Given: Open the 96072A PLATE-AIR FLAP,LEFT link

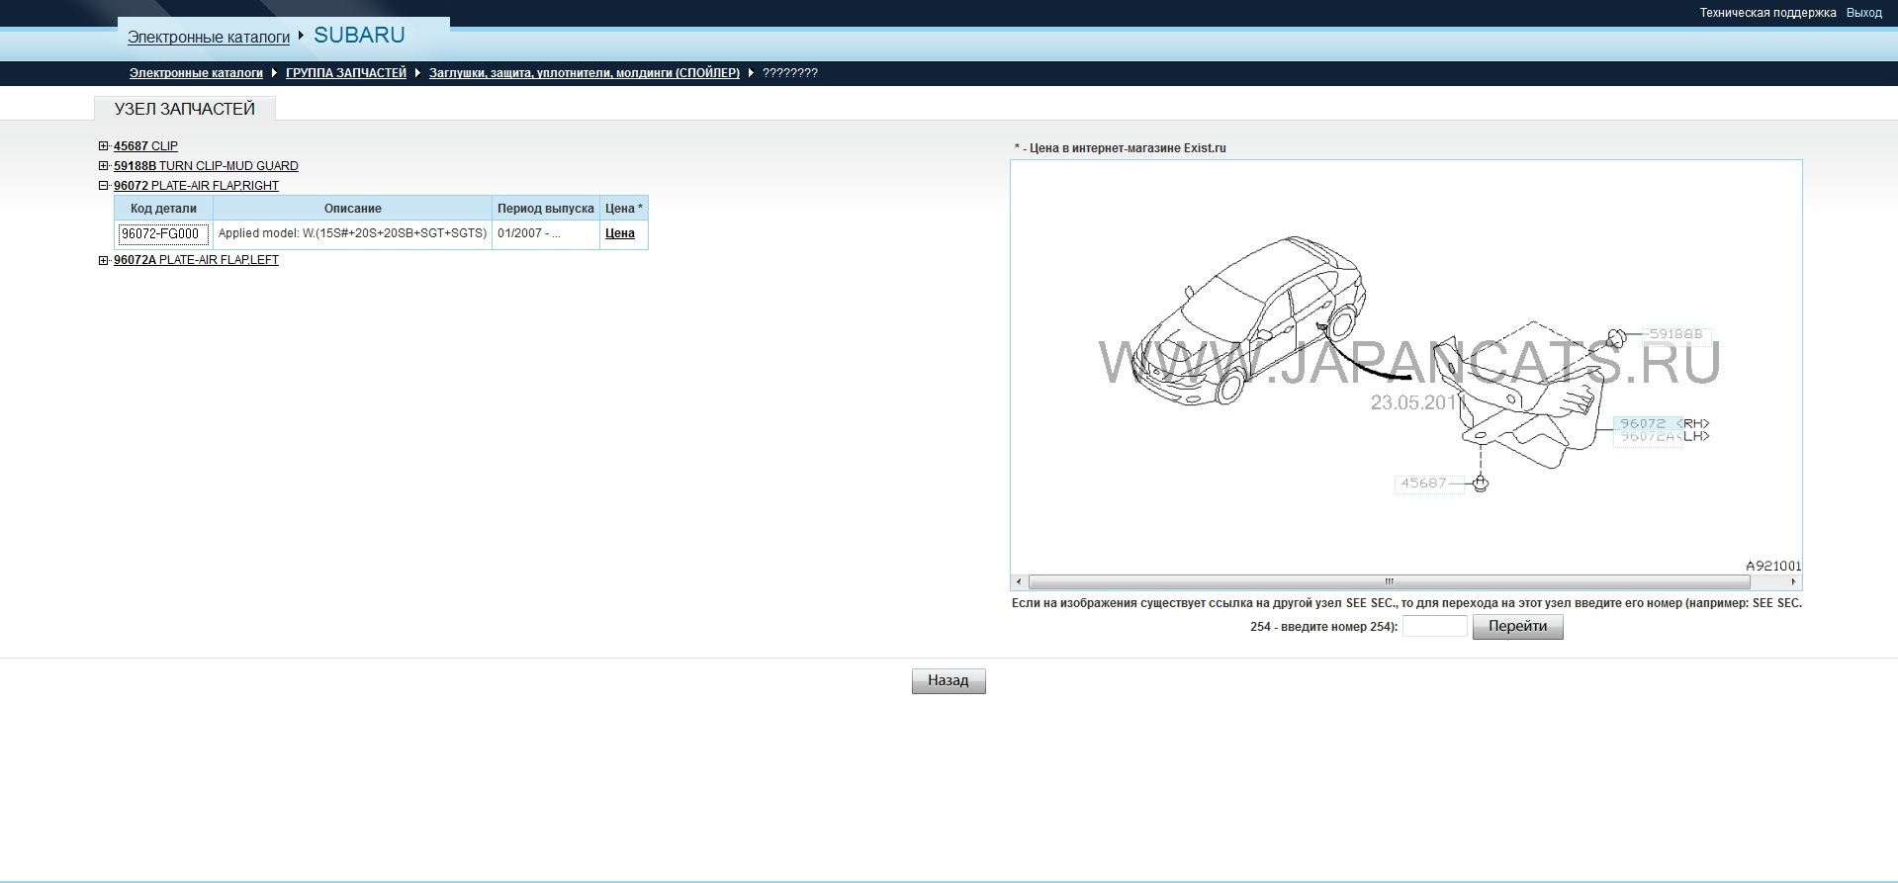Looking at the screenshot, I should [x=196, y=260].
